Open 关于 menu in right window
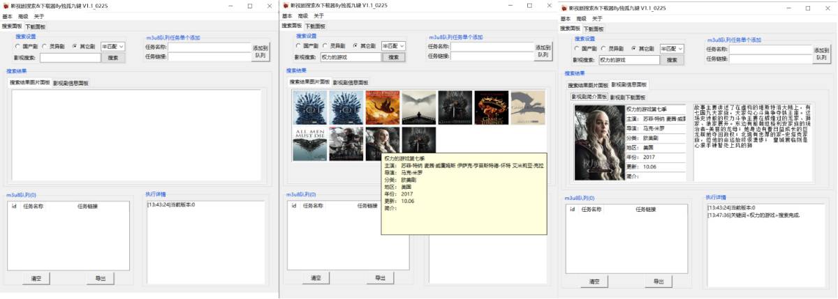Image resolution: width=838 pixels, height=299 pixels. 597,17
